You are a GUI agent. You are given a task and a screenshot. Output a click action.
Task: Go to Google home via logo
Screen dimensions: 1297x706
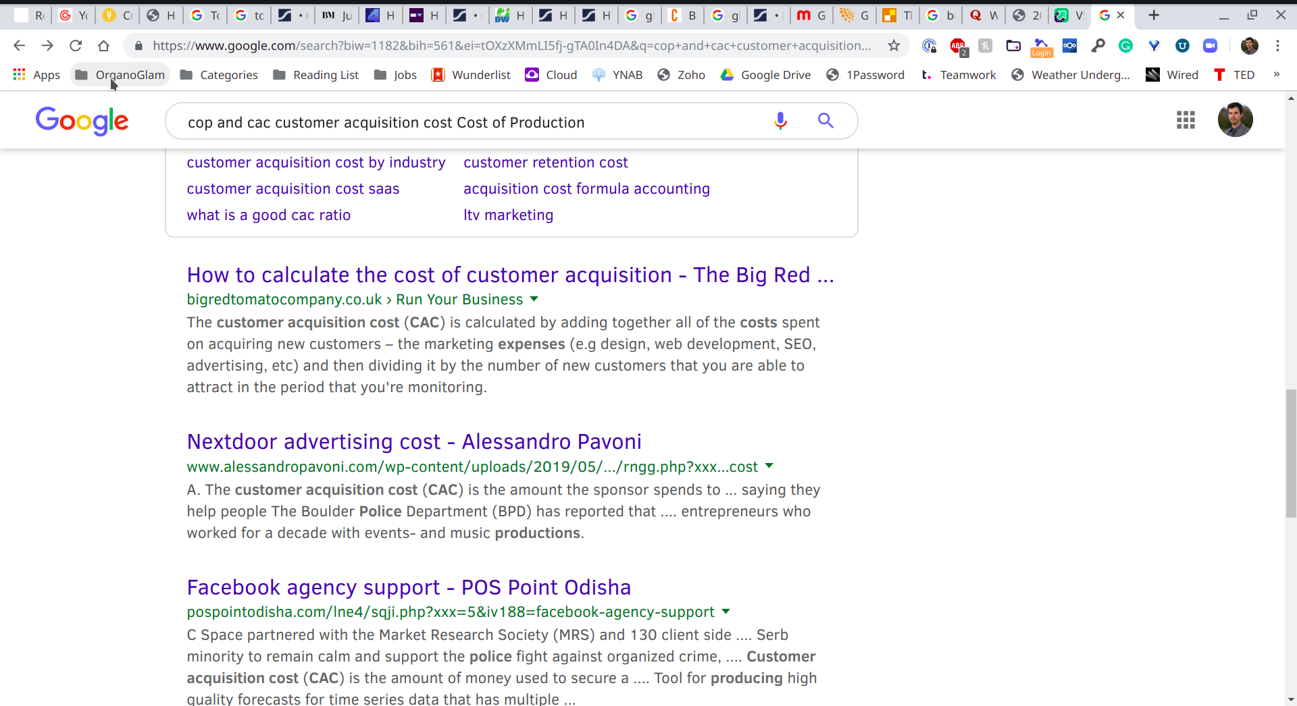point(82,121)
